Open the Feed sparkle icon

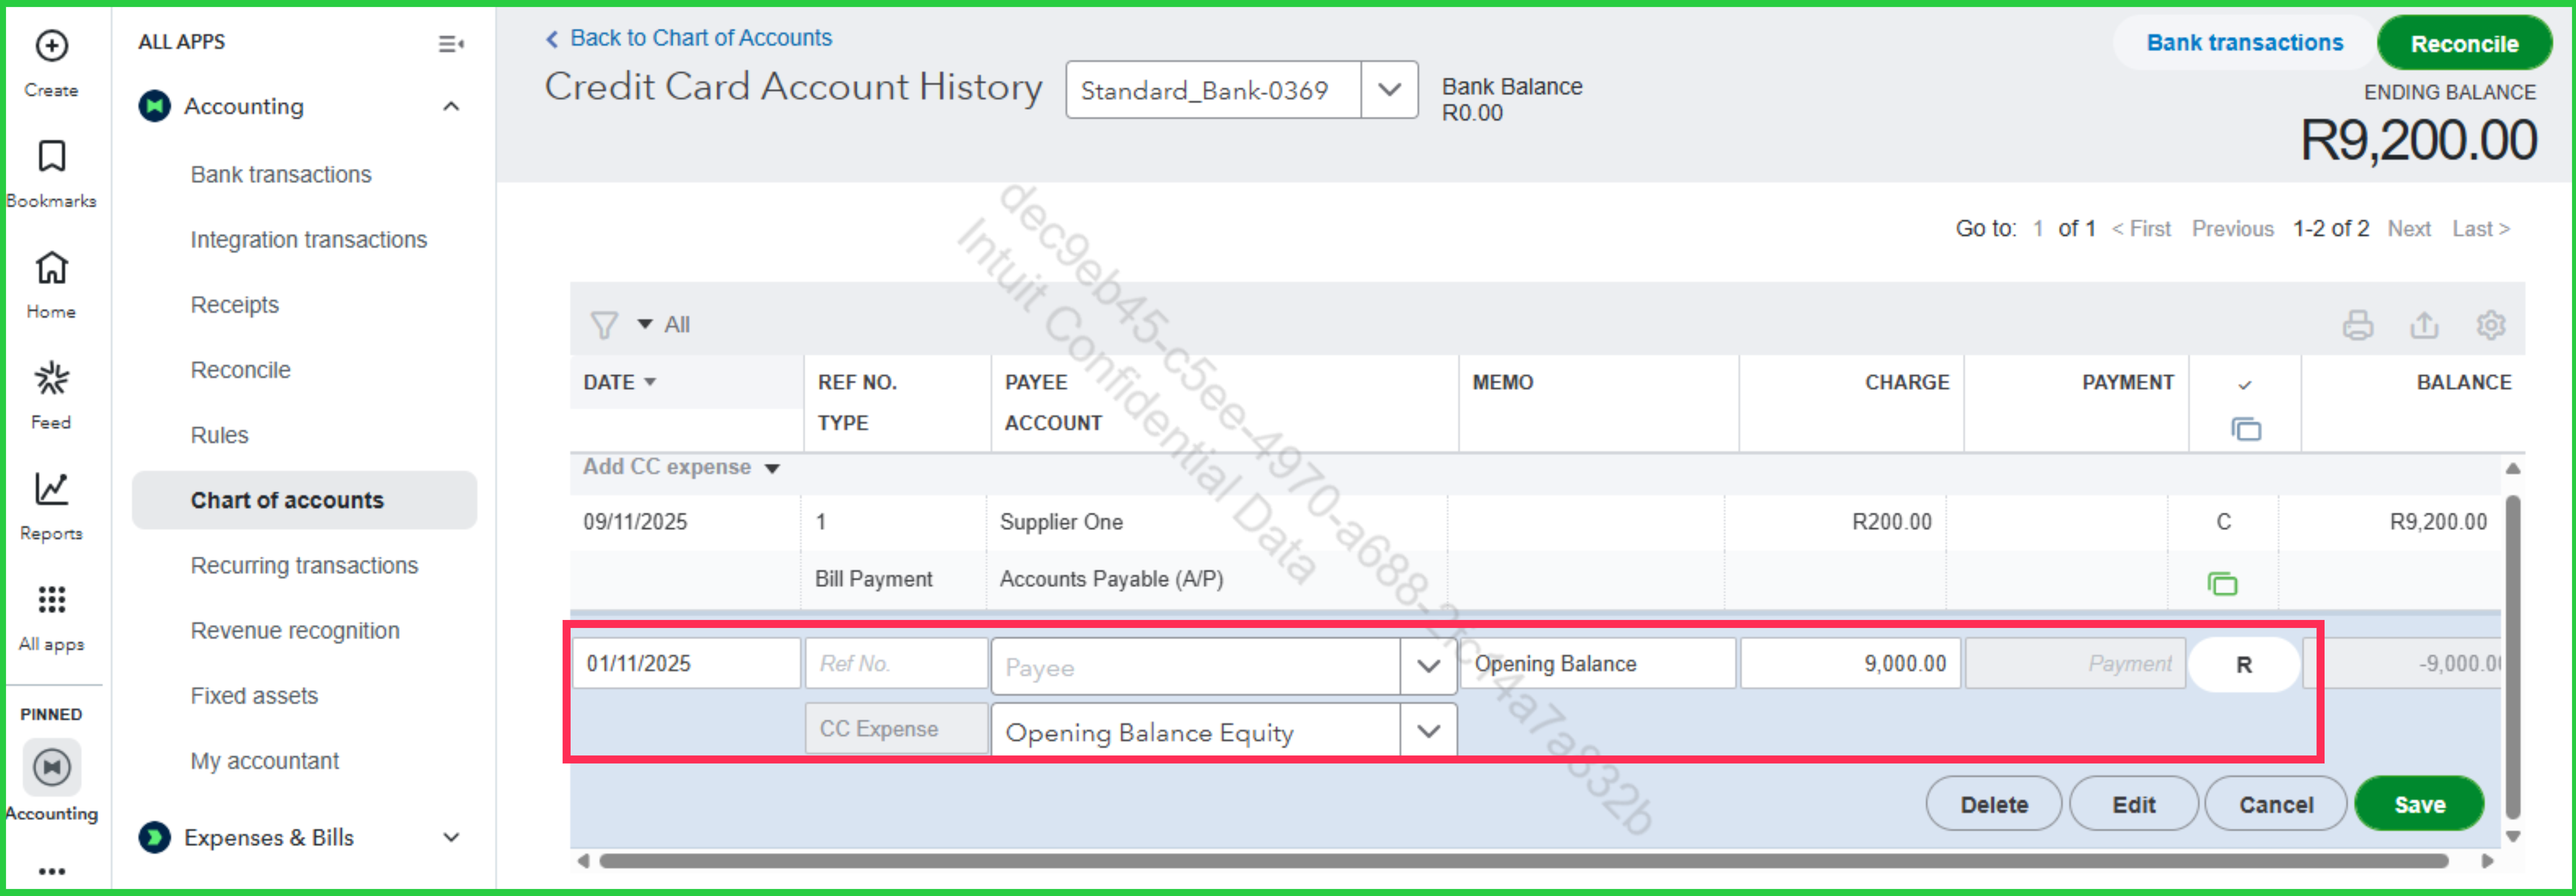[51, 379]
